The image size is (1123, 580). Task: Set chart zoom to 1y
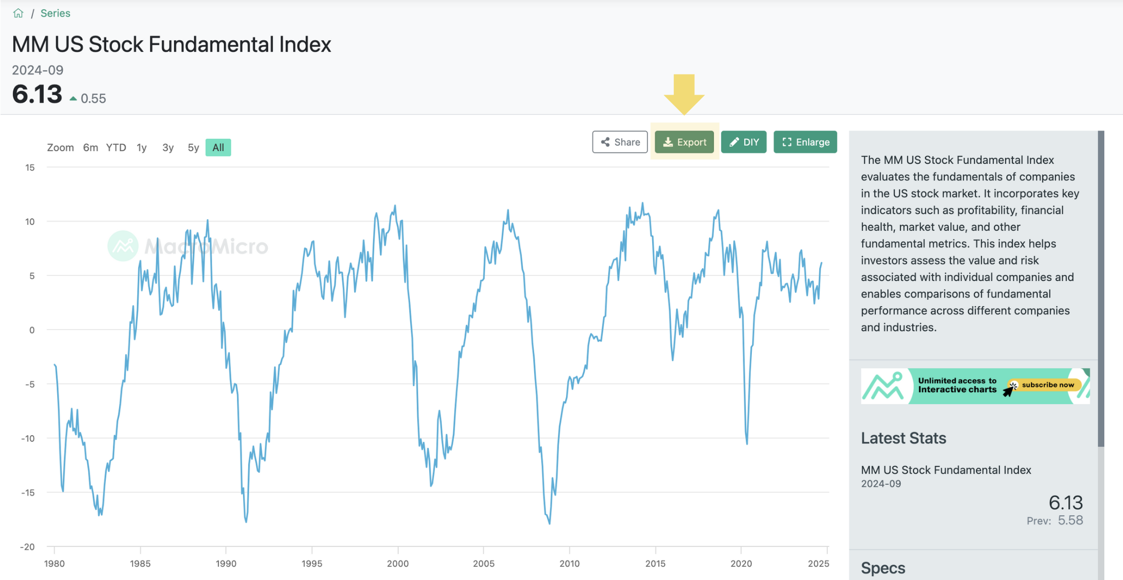click(x=142, y=147)
